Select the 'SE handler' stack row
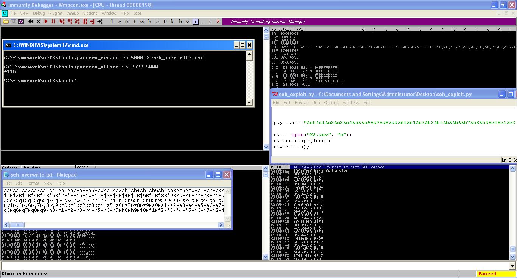This screenshot has width=517, height=278. tap(390, 171)
